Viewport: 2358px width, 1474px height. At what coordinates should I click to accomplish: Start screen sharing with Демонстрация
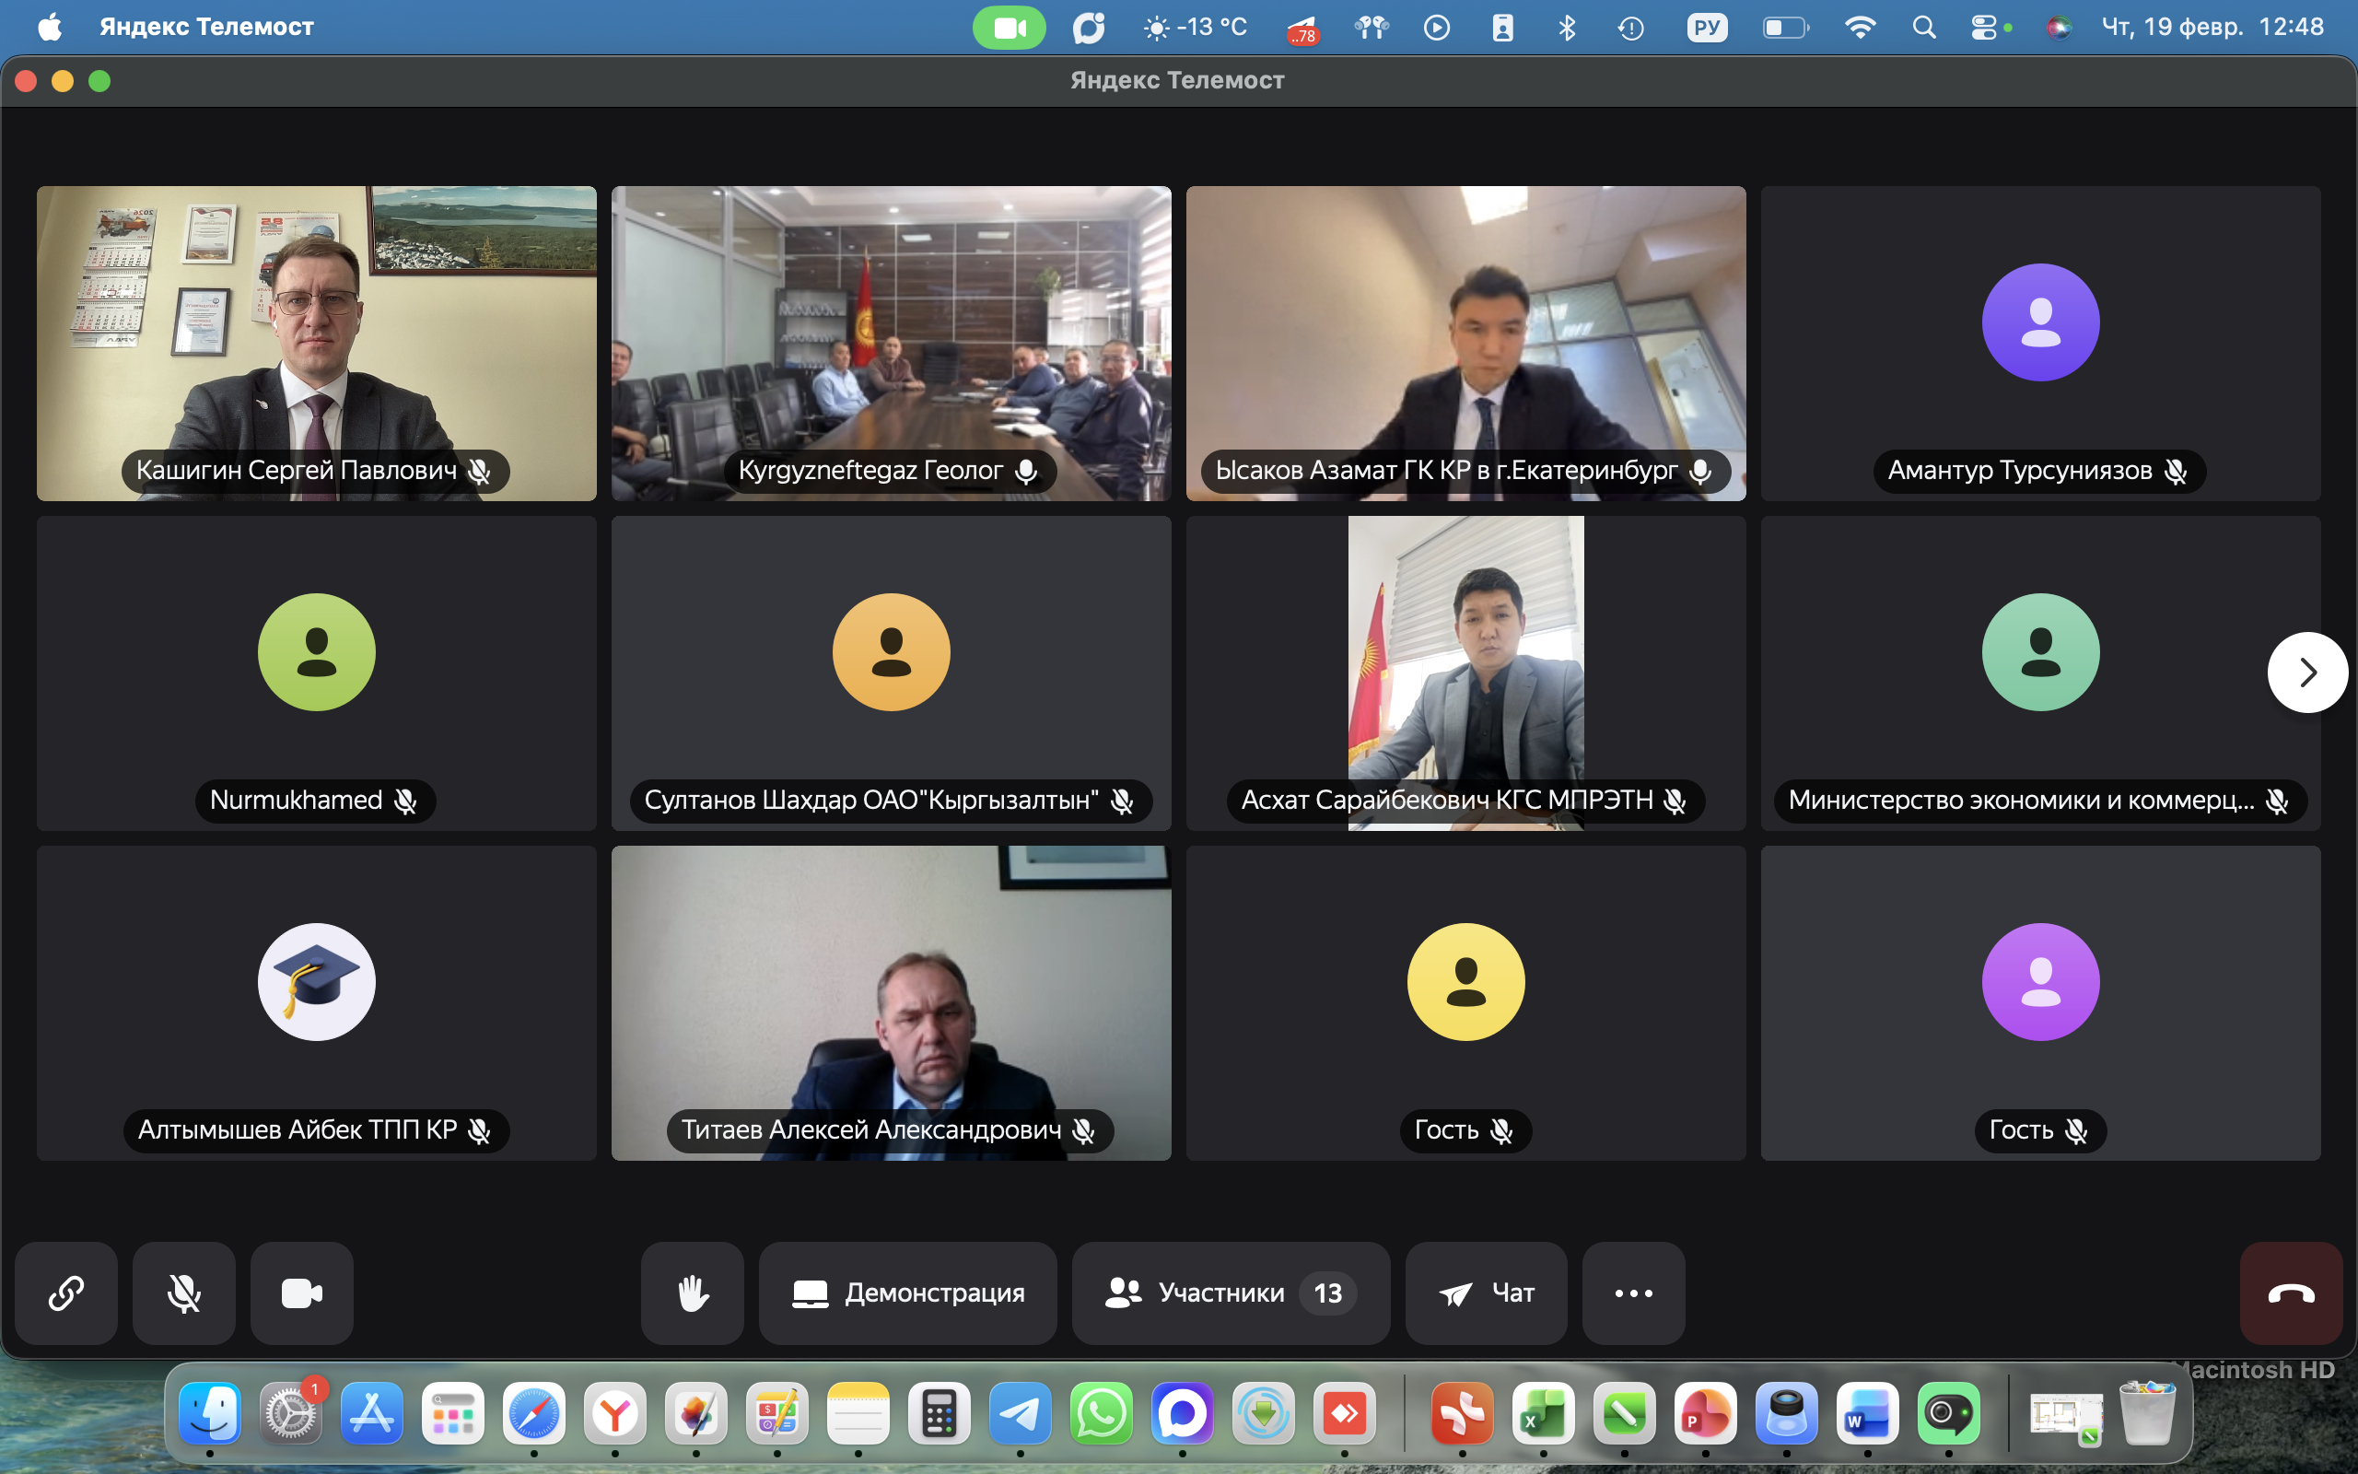907,1293
